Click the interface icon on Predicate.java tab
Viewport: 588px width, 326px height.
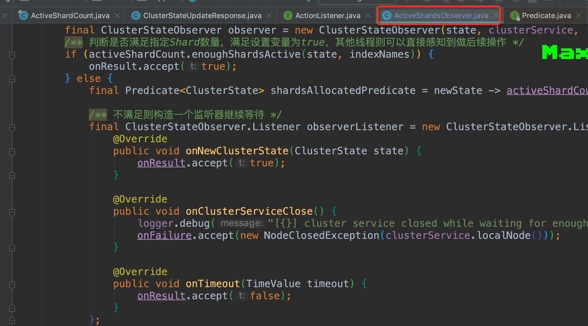(514, 15)
